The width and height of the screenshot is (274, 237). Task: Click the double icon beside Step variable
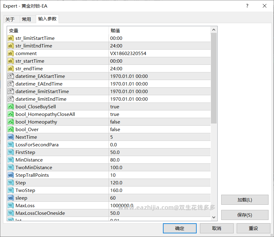[11, 183]
